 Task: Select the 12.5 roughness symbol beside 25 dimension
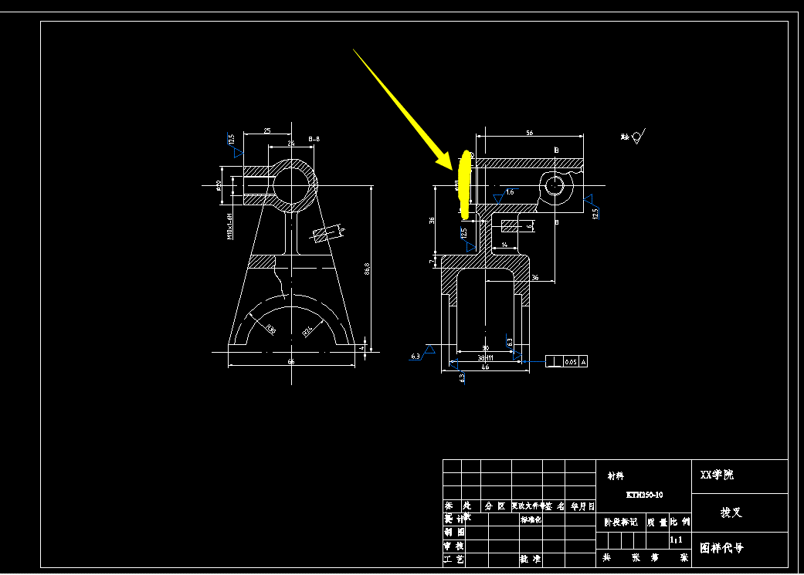pos(234,145)
